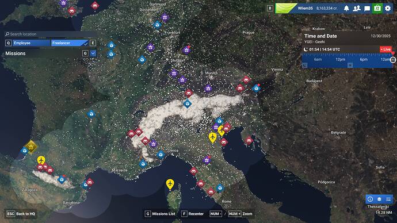Click moon night marker under timeline

(305, 65)
